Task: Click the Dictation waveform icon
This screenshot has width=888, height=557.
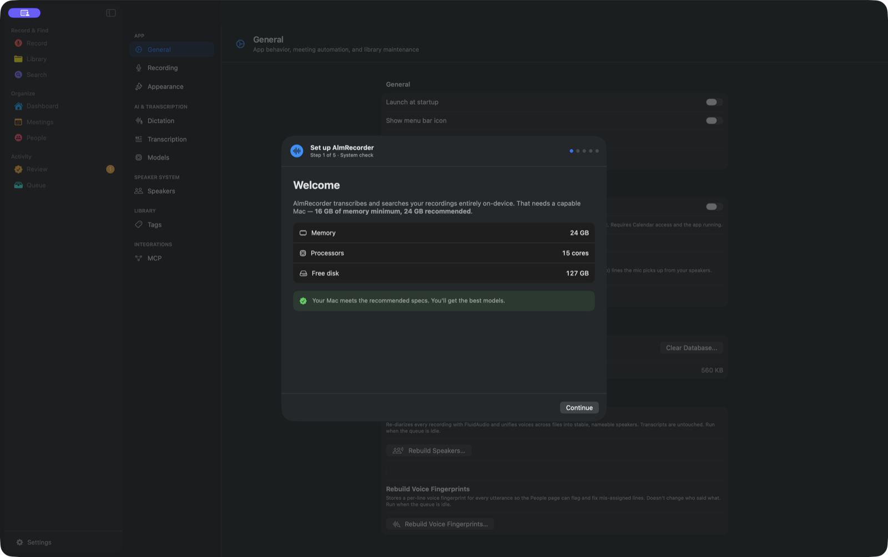Action: (139, 120)
